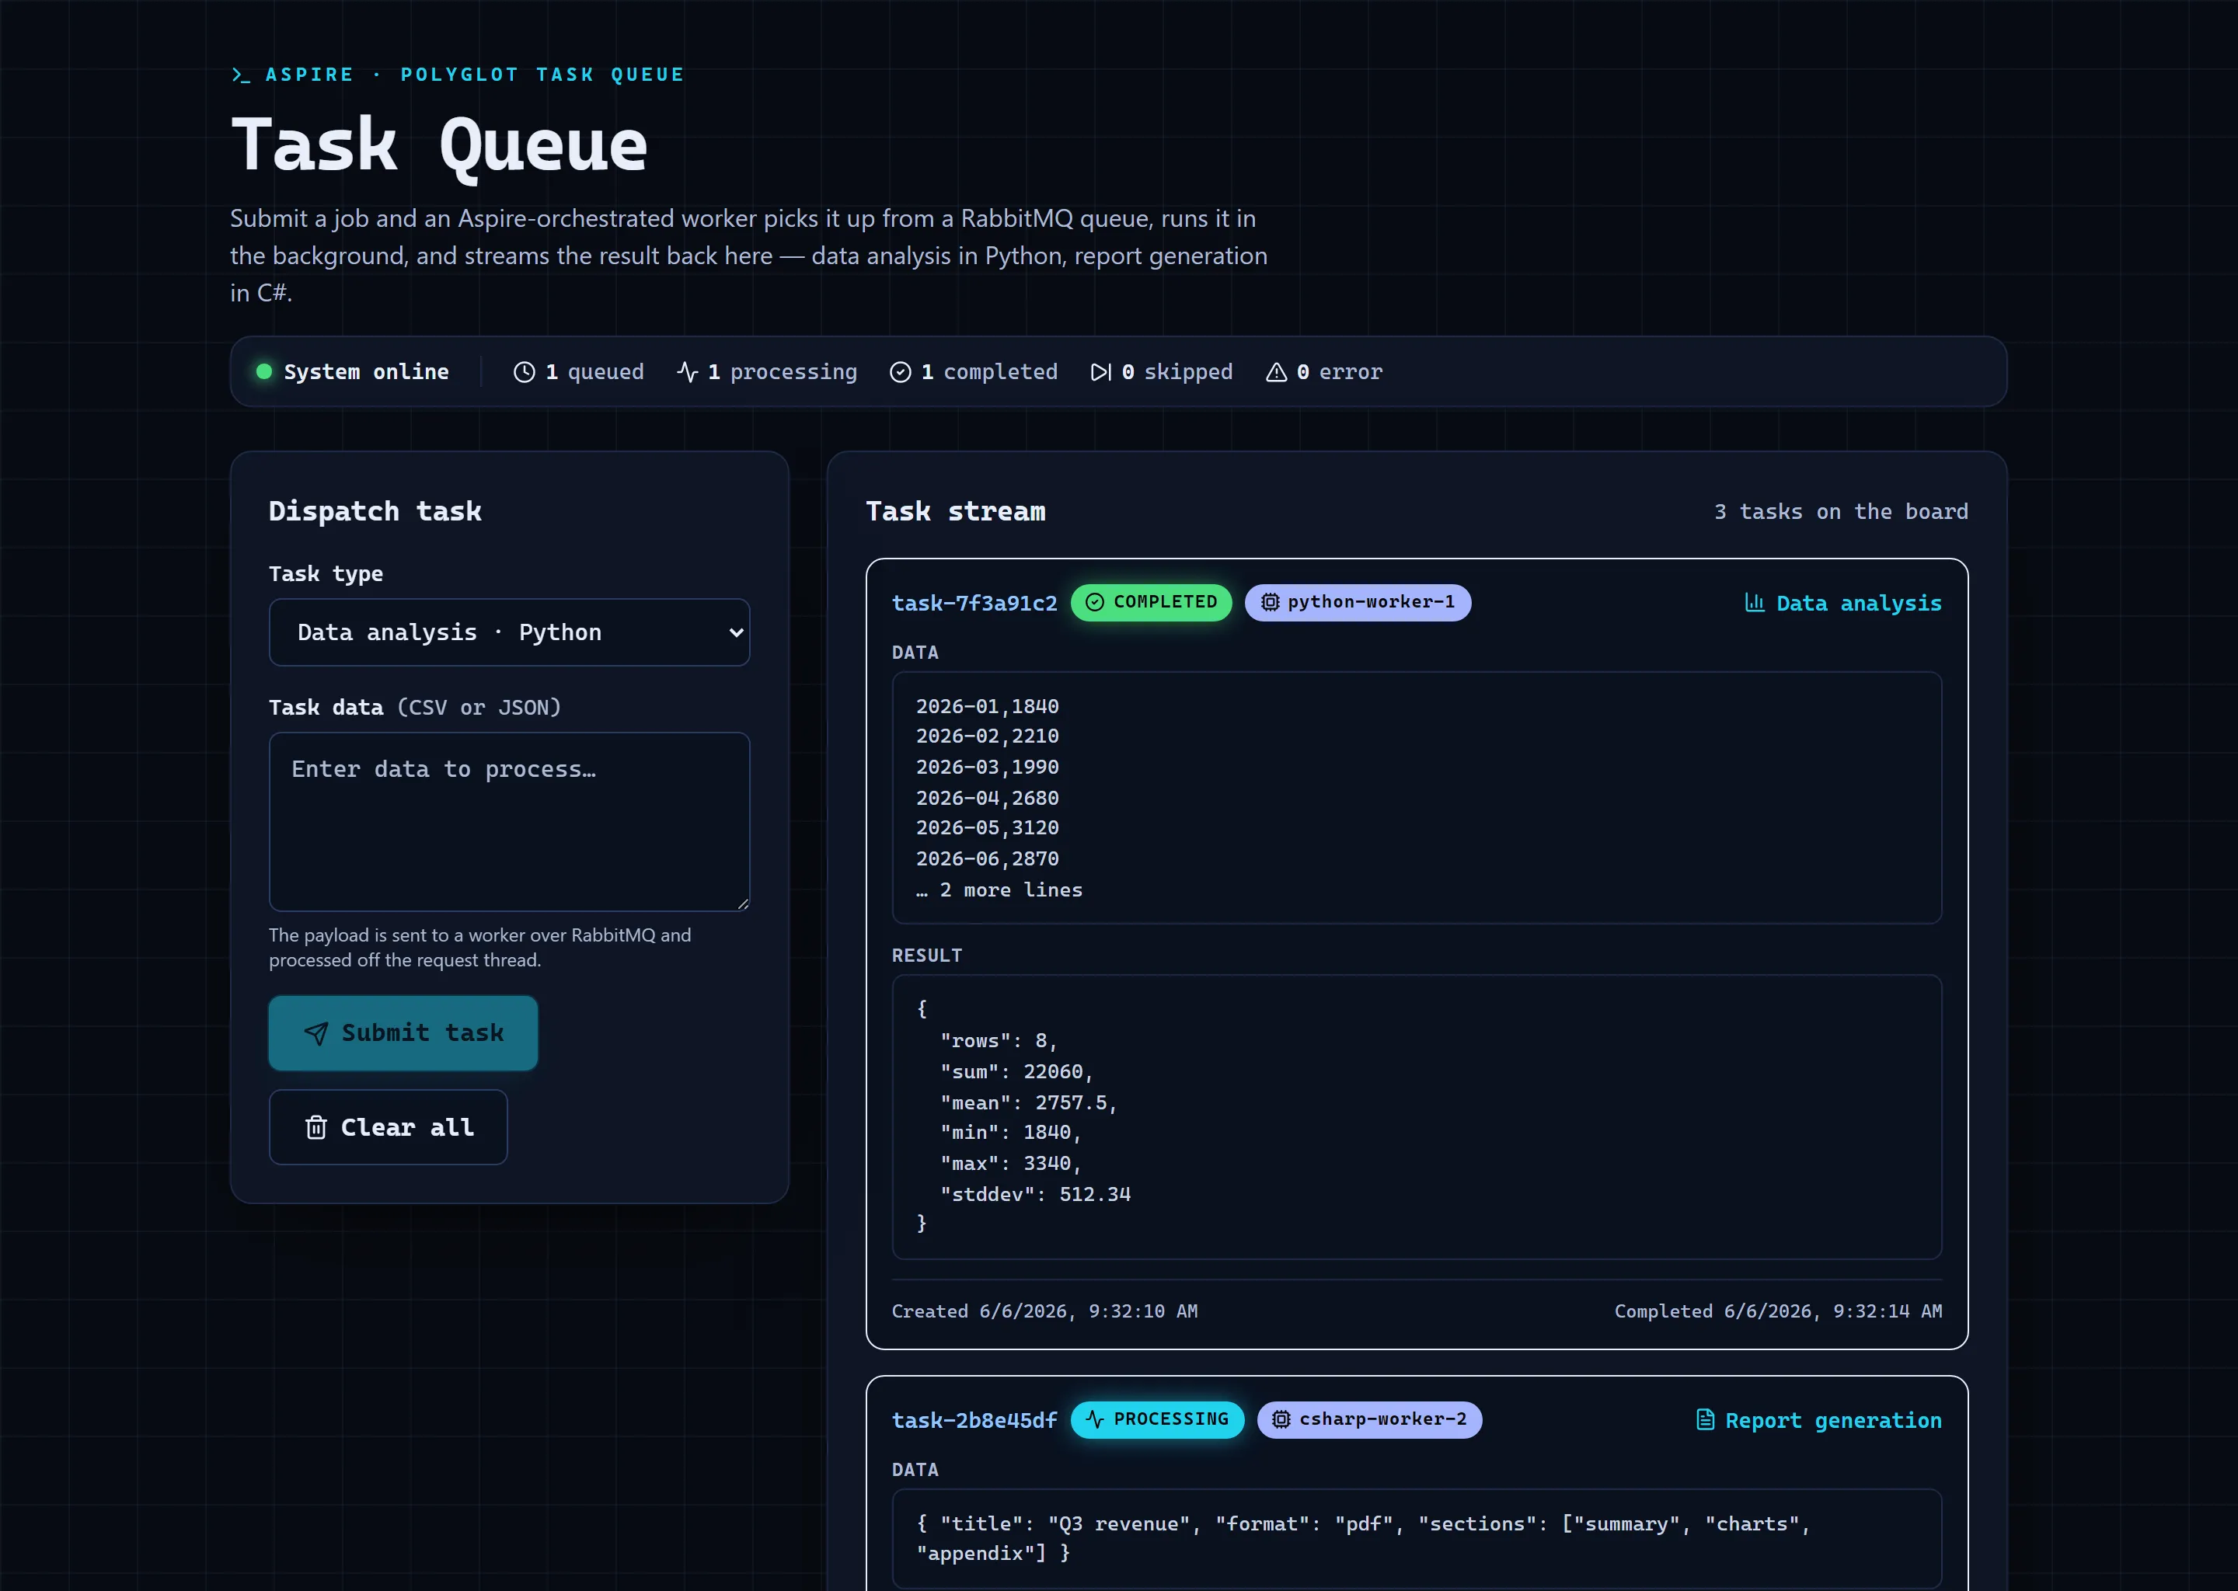Click the data row '2026-04,2680'
This screenshot has height=1591, width=2238.
coord(987,799)
